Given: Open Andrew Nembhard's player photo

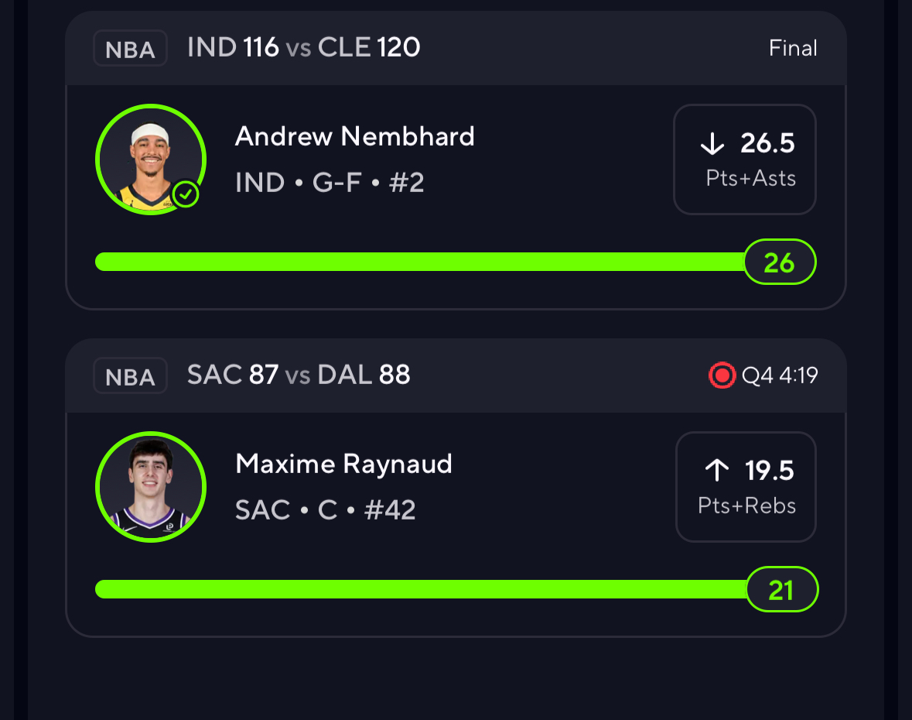Looking at the screenshot, I should point(150,159).
